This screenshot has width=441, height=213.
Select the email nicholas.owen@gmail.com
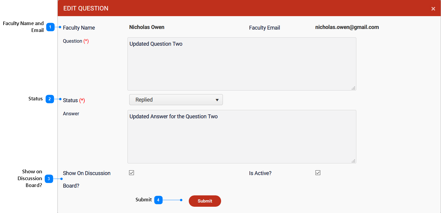tap(347, 27)
